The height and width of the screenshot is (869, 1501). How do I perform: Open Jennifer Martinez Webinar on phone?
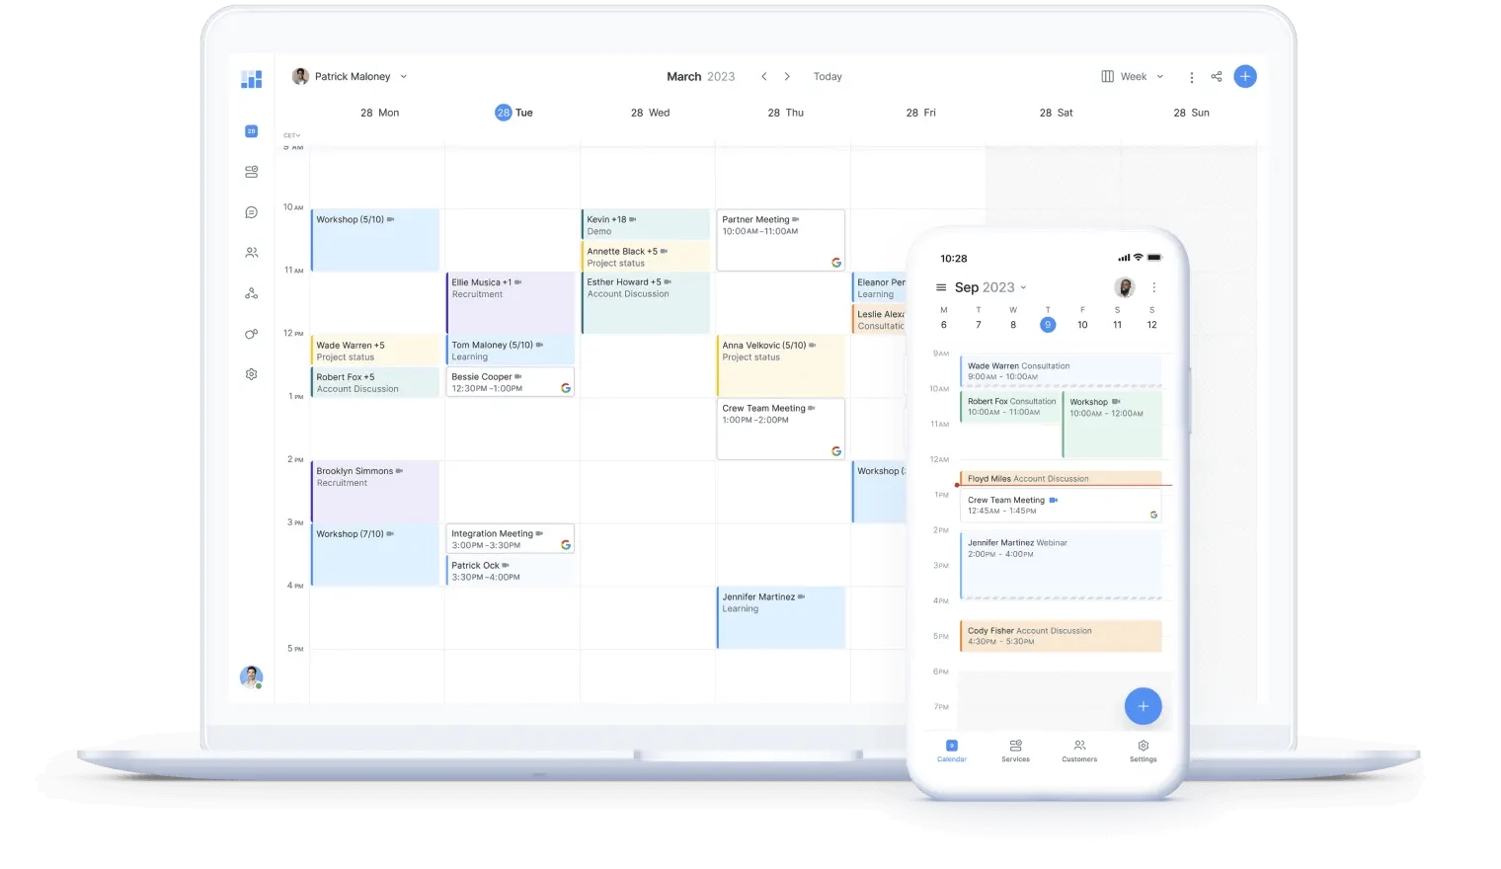click(x=1061, y=566)
